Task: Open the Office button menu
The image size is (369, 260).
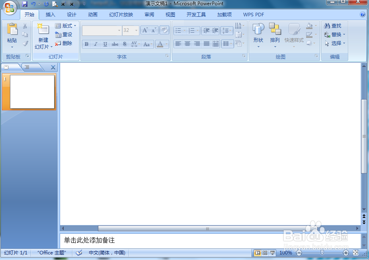Action: pos(9,8)
